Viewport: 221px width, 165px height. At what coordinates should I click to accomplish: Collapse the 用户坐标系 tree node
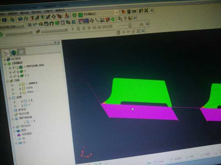[x=13, y=119]
